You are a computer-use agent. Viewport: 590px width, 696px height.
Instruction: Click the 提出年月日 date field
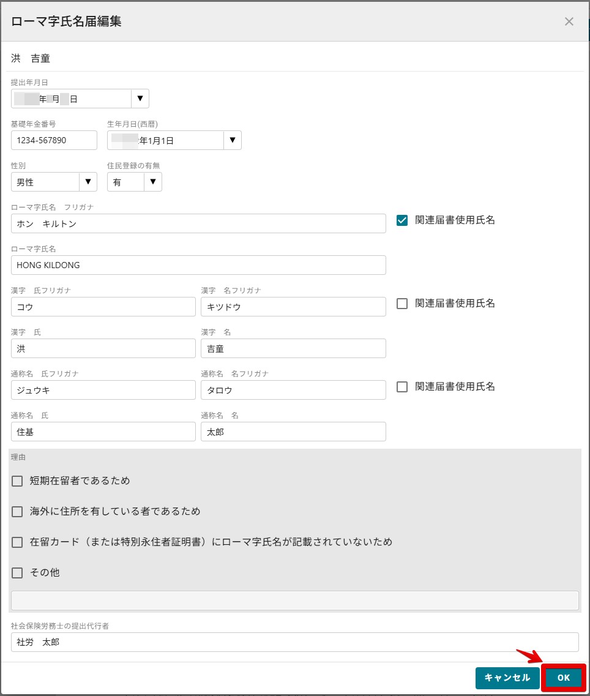[x=72, y=99]
